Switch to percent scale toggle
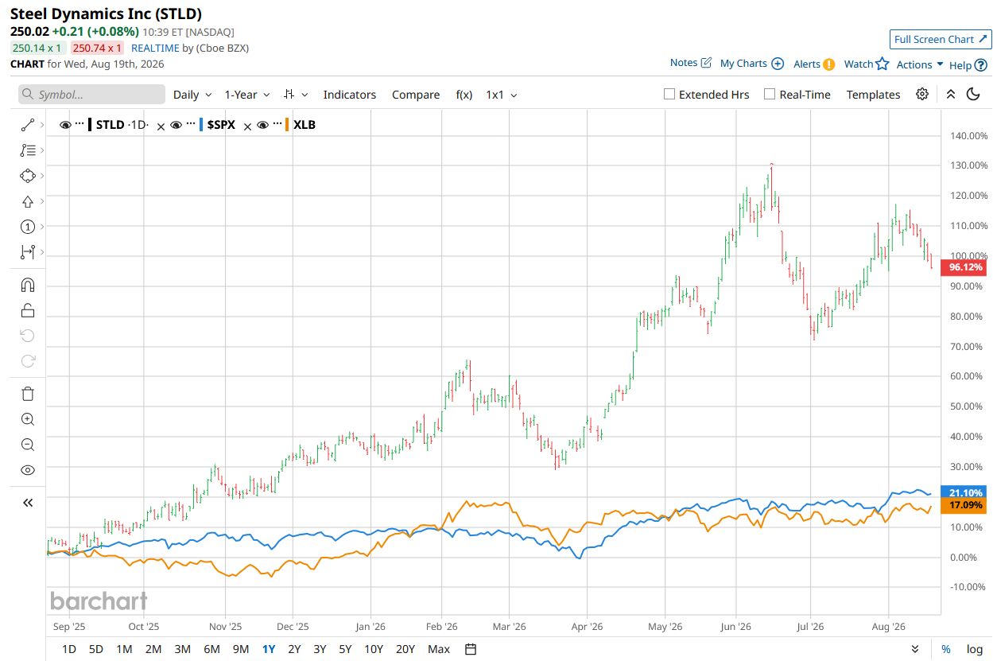The height and width of the screenshot is (661, 997). (x=946, y=649)
